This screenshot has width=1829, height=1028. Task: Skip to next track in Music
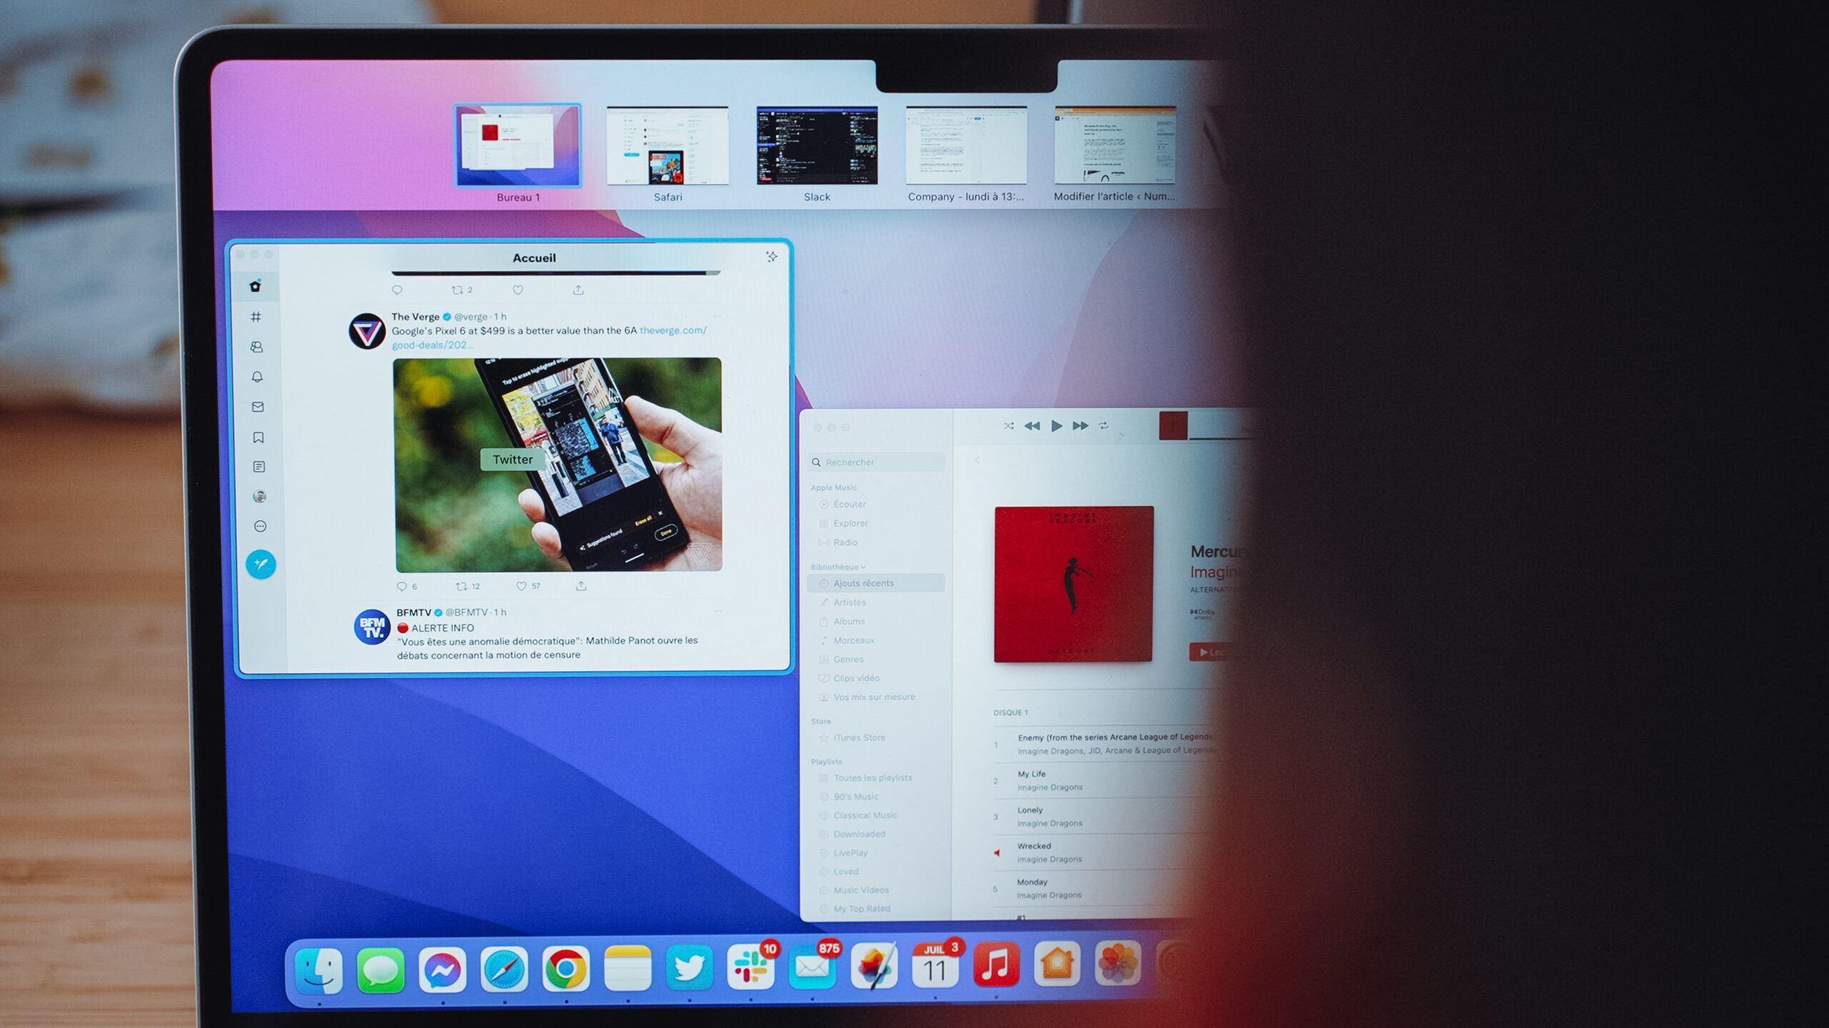[1080, 425]
